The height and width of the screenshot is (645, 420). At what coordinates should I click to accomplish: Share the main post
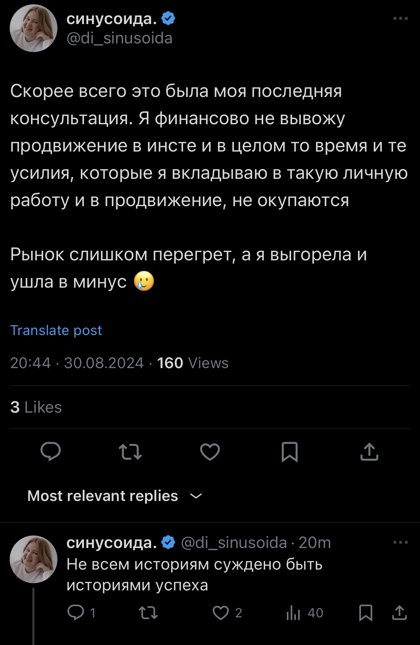tap(369, 451)
